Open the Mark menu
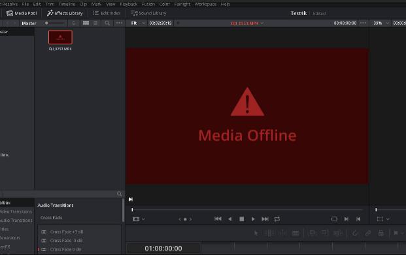 pos(96,4)
